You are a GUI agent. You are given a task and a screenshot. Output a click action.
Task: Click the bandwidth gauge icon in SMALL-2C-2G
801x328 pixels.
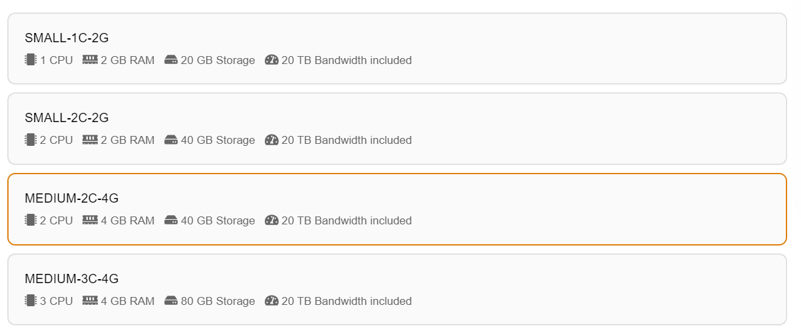click(x=271, y=140)
